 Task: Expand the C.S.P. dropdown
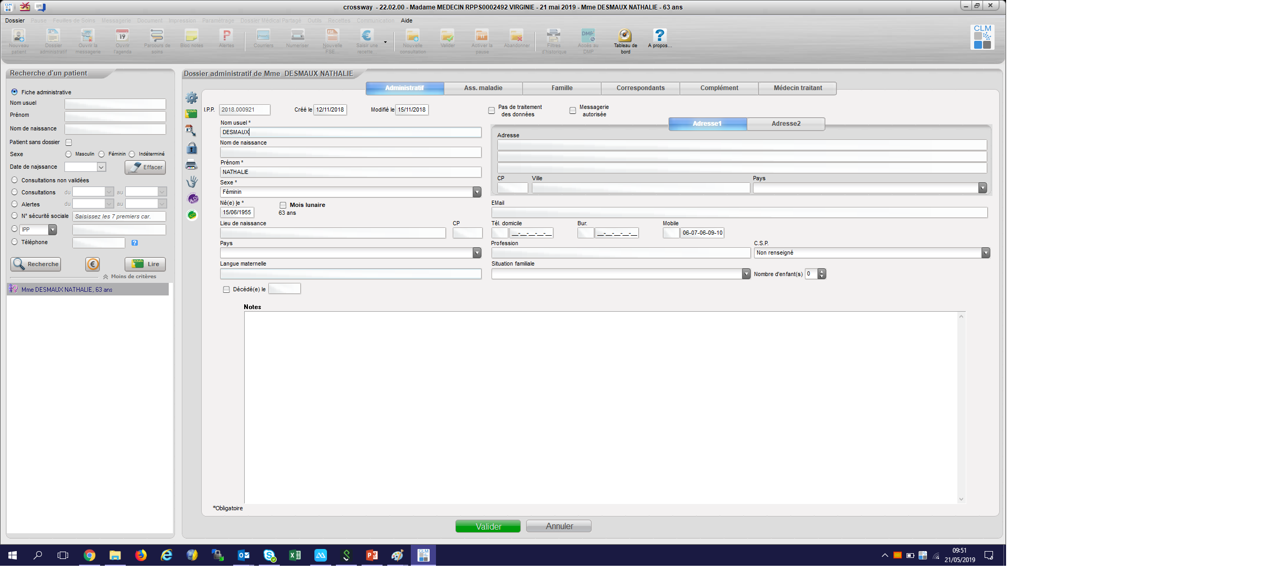pyautogui.click(x=985, y=253)
